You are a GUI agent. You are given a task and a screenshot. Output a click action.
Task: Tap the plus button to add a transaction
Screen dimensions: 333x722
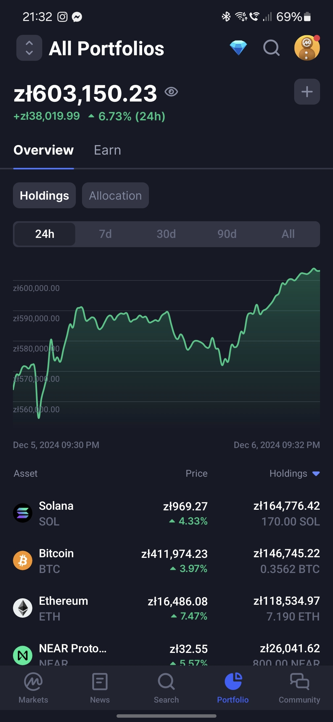tap(307, 92)
